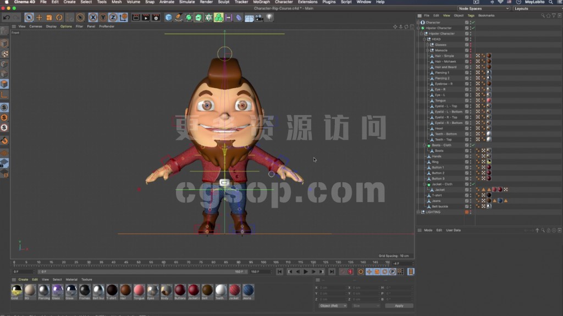Image resolution: width=563 pixels, height=316 pixels.
Task: Toggle the coordinate system icon
Action: pyautogui.click(x=124, y=17)
